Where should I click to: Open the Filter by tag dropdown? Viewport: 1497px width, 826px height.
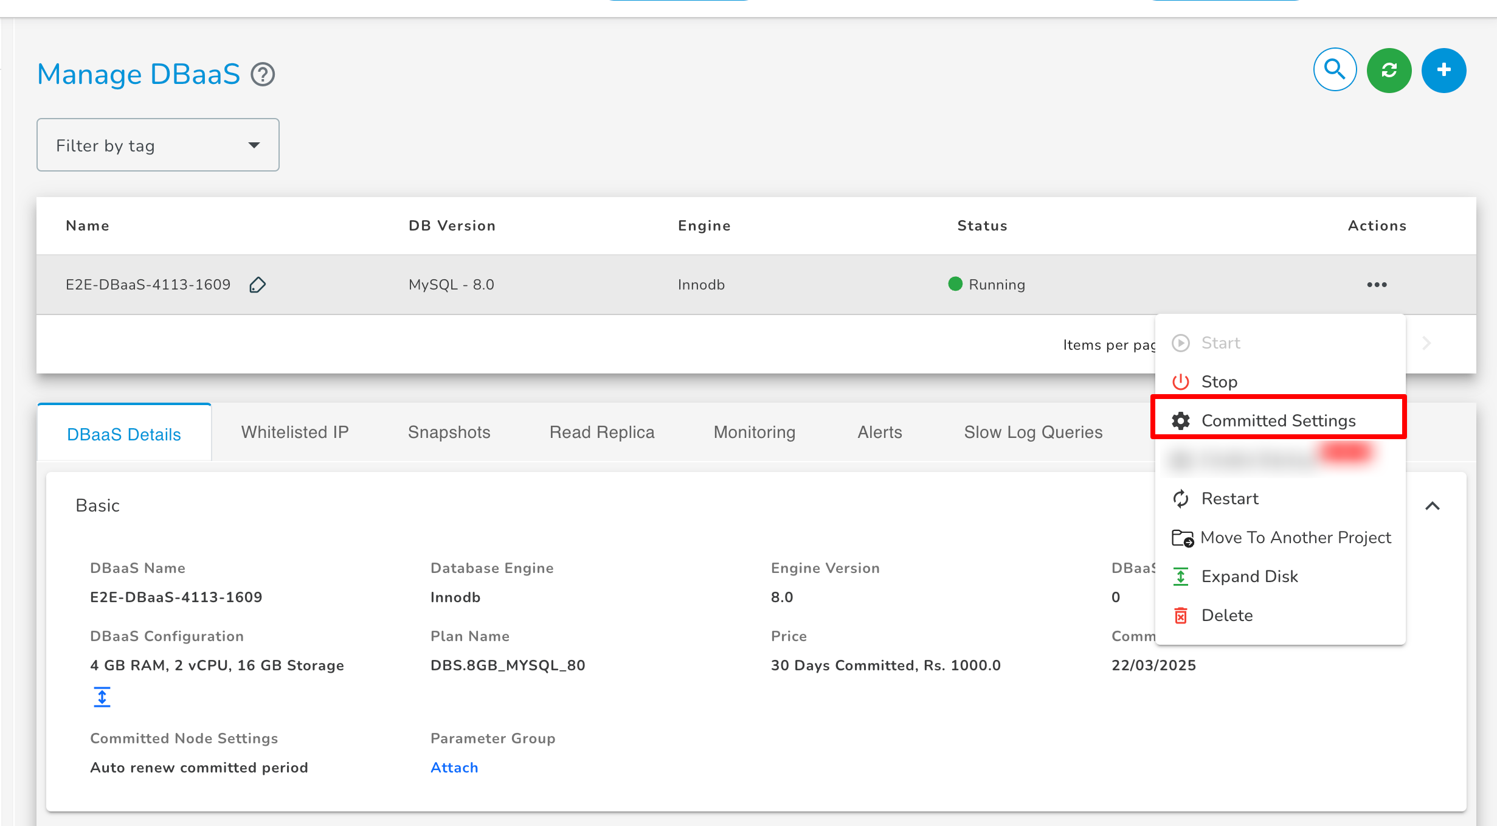[x=158, y=145]
